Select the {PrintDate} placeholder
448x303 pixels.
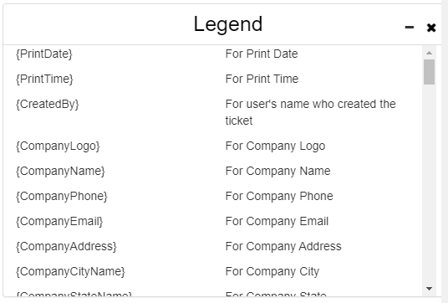pyautogui.click(x=44, y=54)
